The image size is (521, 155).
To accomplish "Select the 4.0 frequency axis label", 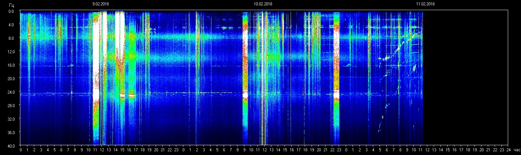I will point(12,25).
